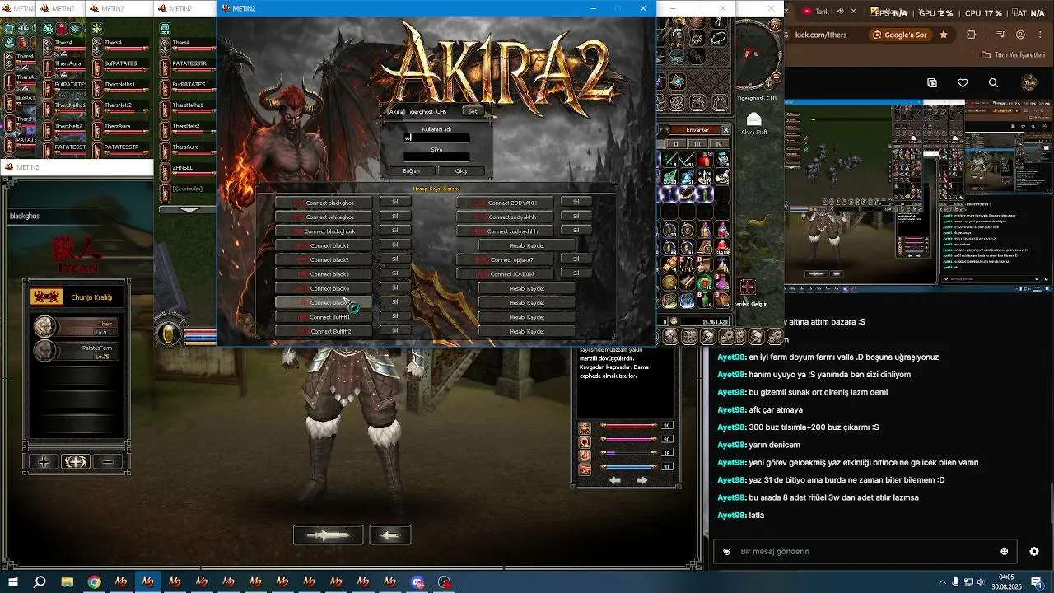Delete blackghos account with its Sil button
Screen dimensions: 1054x593
pyautogui.click(x=395, y=202)
